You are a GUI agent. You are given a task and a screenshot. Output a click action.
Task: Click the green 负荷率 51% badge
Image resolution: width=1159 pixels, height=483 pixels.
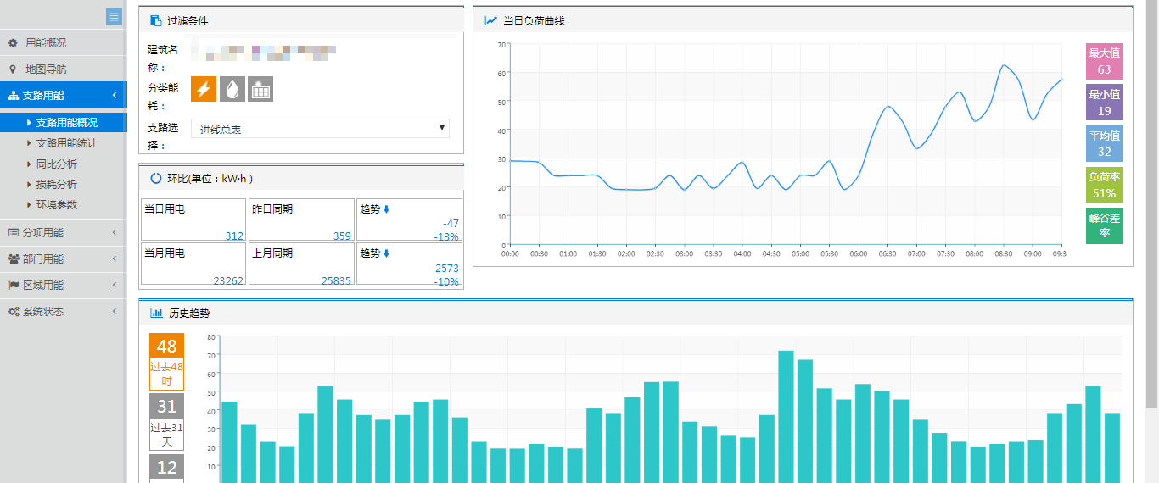pyautogui.click(x=1105, y=185)
